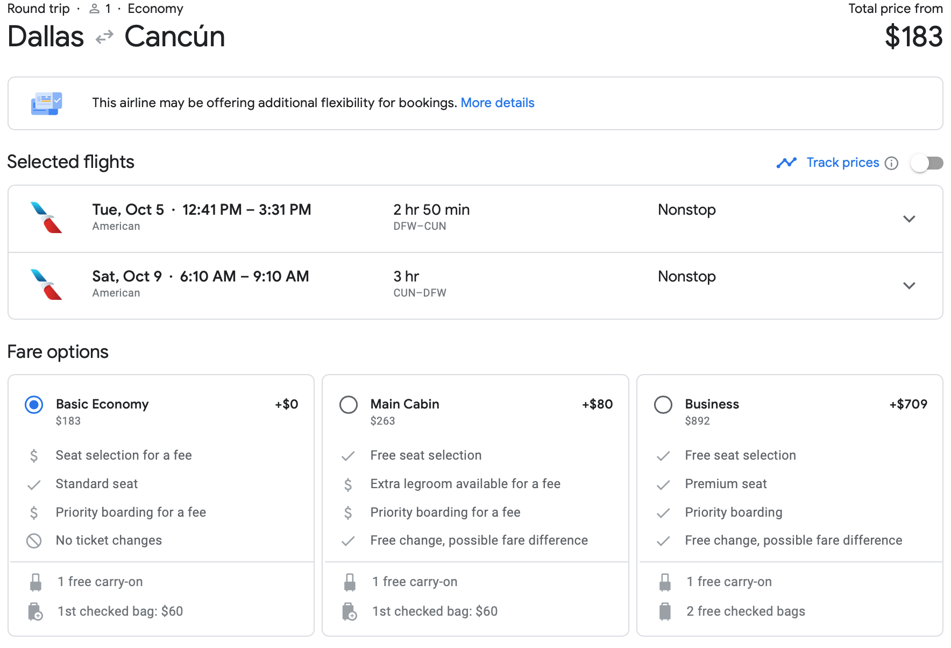951x648 pixels.
Task: Click the 6:10 AM – 9:10 AM return time
Action: (245, 277)
